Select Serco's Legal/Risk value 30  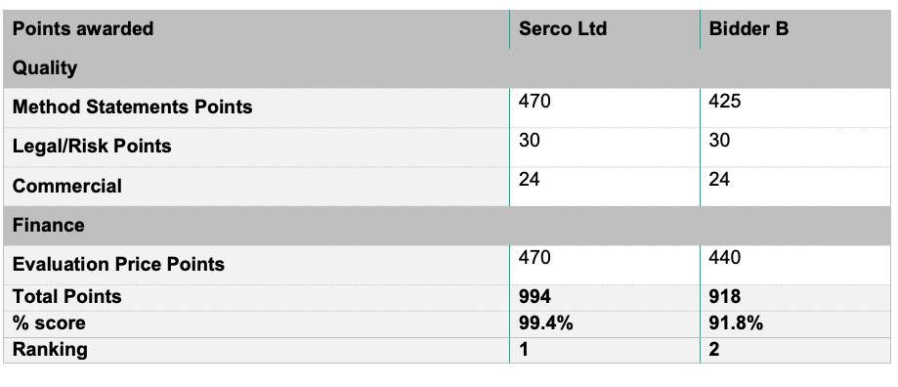530,141
